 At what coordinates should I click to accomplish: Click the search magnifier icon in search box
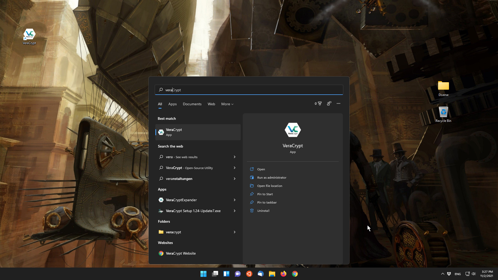click(x=161, y=90)
